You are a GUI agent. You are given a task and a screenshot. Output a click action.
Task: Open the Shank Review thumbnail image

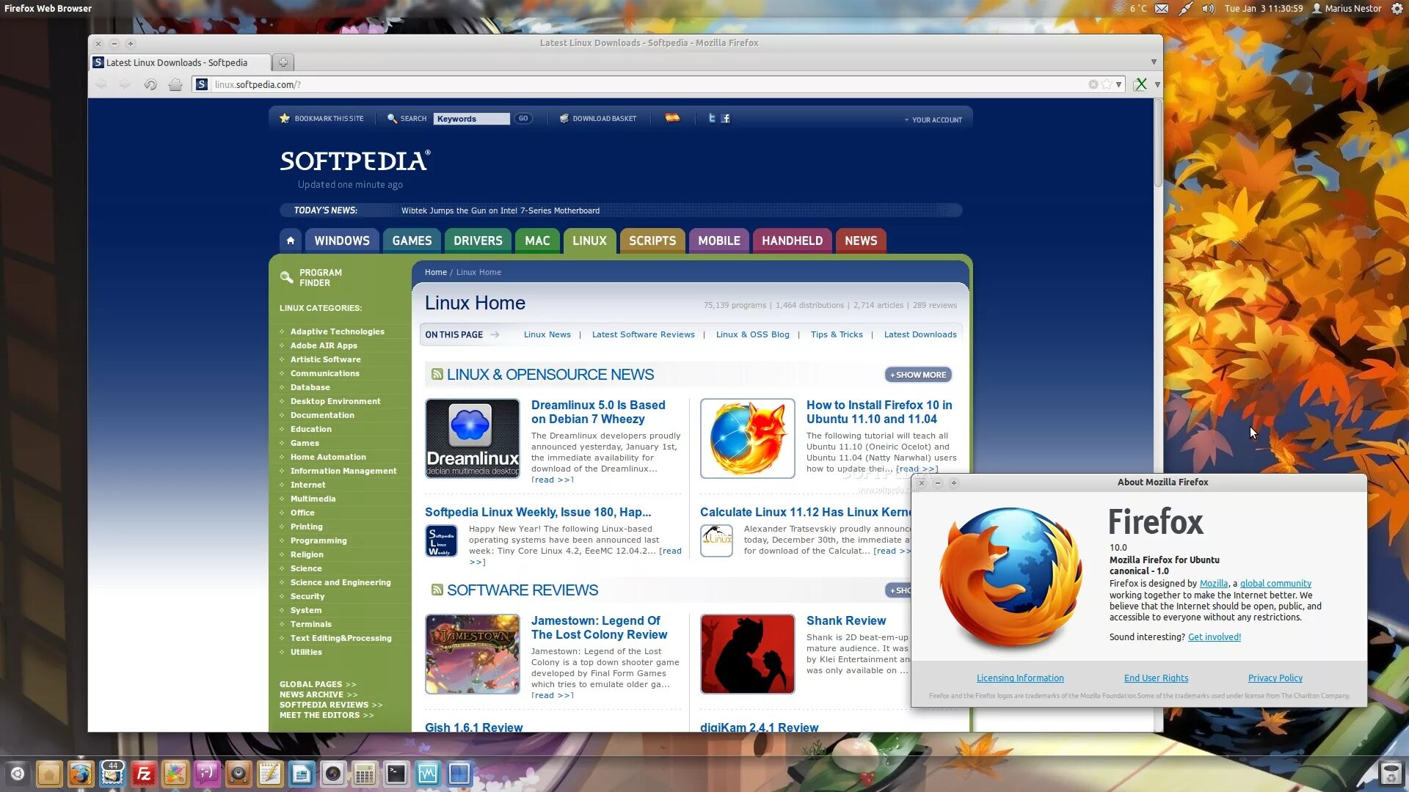coord(748,654)
